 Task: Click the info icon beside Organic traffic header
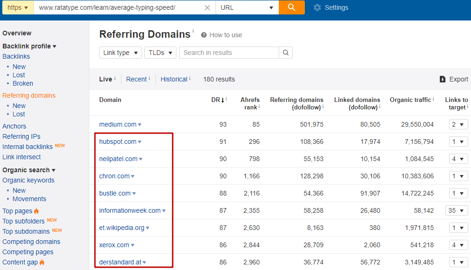click(433, 99)
